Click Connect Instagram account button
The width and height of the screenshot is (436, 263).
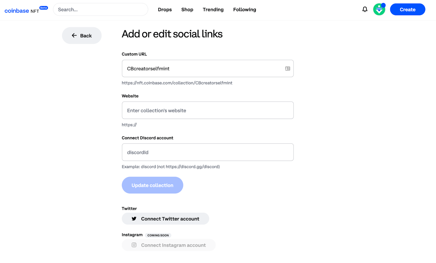point(169,245)
